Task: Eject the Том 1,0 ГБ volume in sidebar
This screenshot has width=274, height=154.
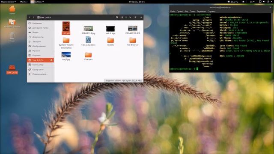Action: click(x=51, y=60)
